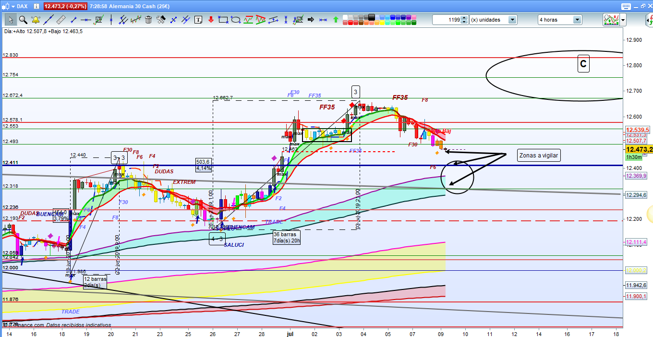This screenshot has height=337, width=653.
Task: Select the green up arrow marker tool
Action: 336,20
